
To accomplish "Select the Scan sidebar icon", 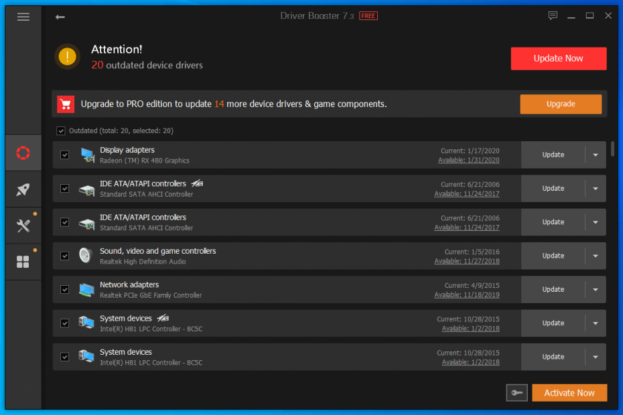I will [23, 153].
